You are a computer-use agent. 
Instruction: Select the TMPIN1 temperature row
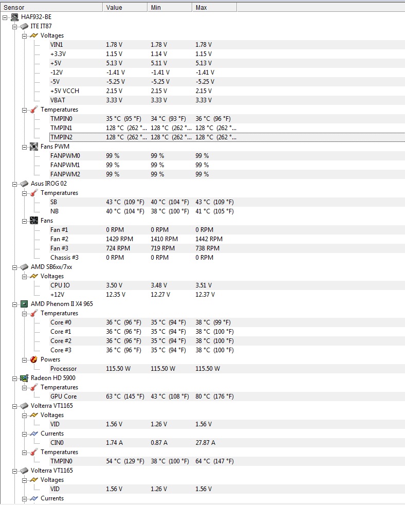pos(227,128)
